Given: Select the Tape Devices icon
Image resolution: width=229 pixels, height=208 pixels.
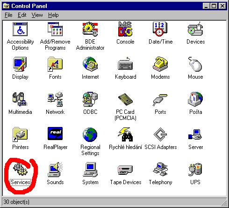Looking at the screenshot, I should point(125,170).
